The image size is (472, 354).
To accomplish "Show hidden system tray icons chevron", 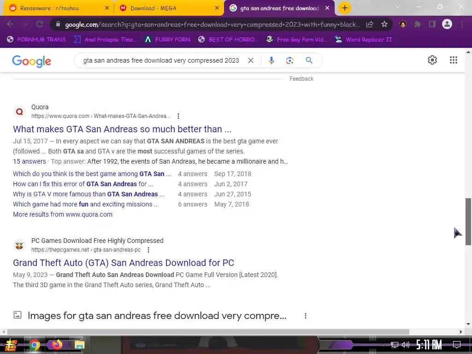I will pos(383,345).
